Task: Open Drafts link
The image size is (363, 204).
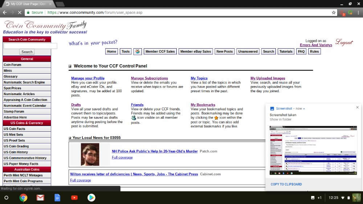Action: pyautogui.click(x=76, y=105)
